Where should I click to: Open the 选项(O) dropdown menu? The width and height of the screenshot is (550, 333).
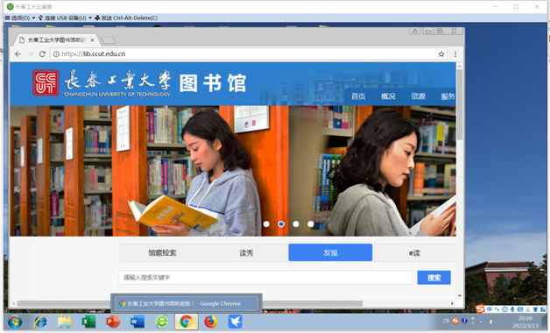coord(20,18)
